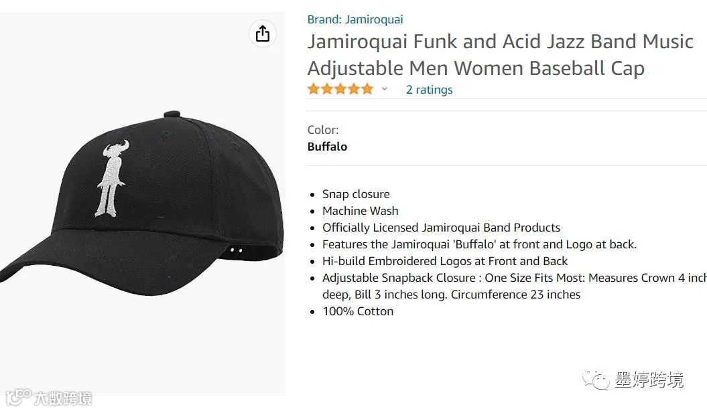707x411 pixels.
Task: Visit the Brand: Jamiroquai store link
Action: pos(355,19)
